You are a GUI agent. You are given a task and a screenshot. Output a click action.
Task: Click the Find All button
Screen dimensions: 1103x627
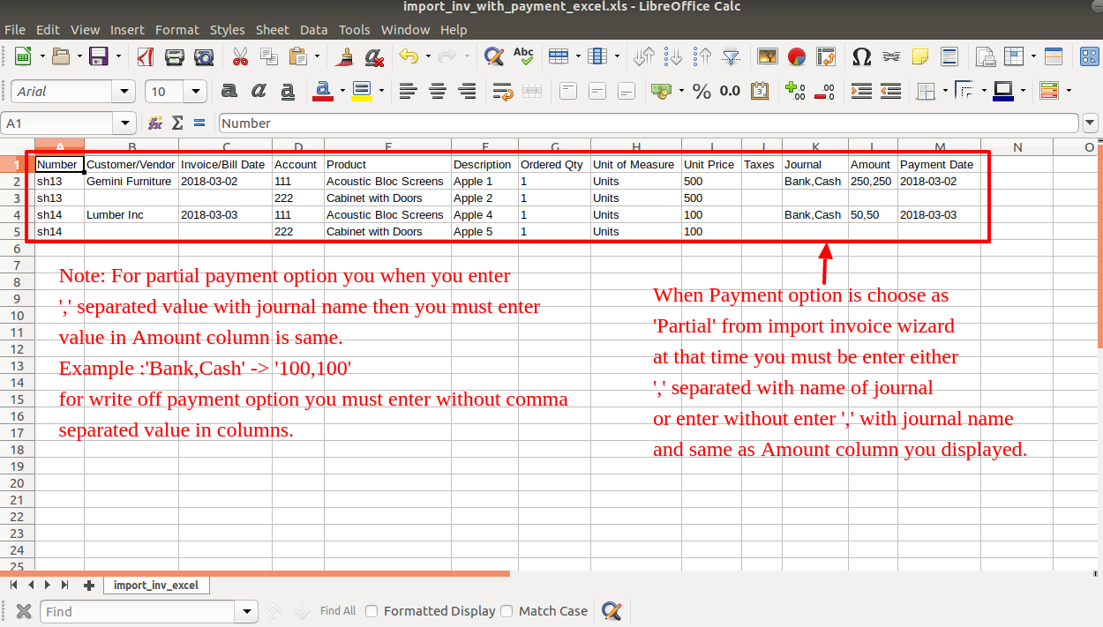point(338,611)
